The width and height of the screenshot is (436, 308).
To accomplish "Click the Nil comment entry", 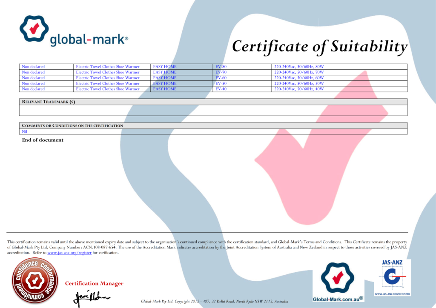I will pos(24,131).
